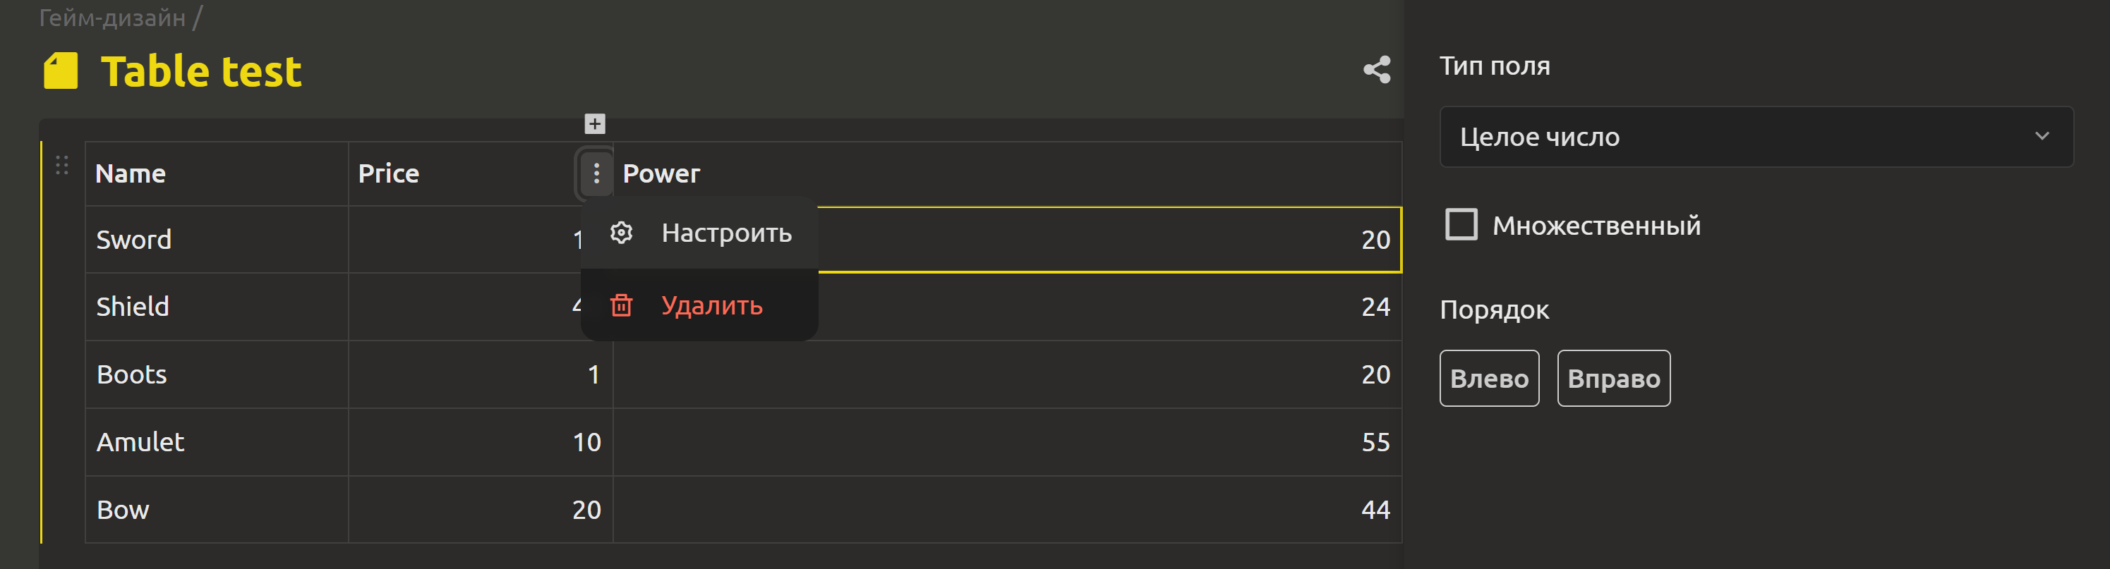Click the Влево order button
2110x569 pixels.
tap(1489, 378)
